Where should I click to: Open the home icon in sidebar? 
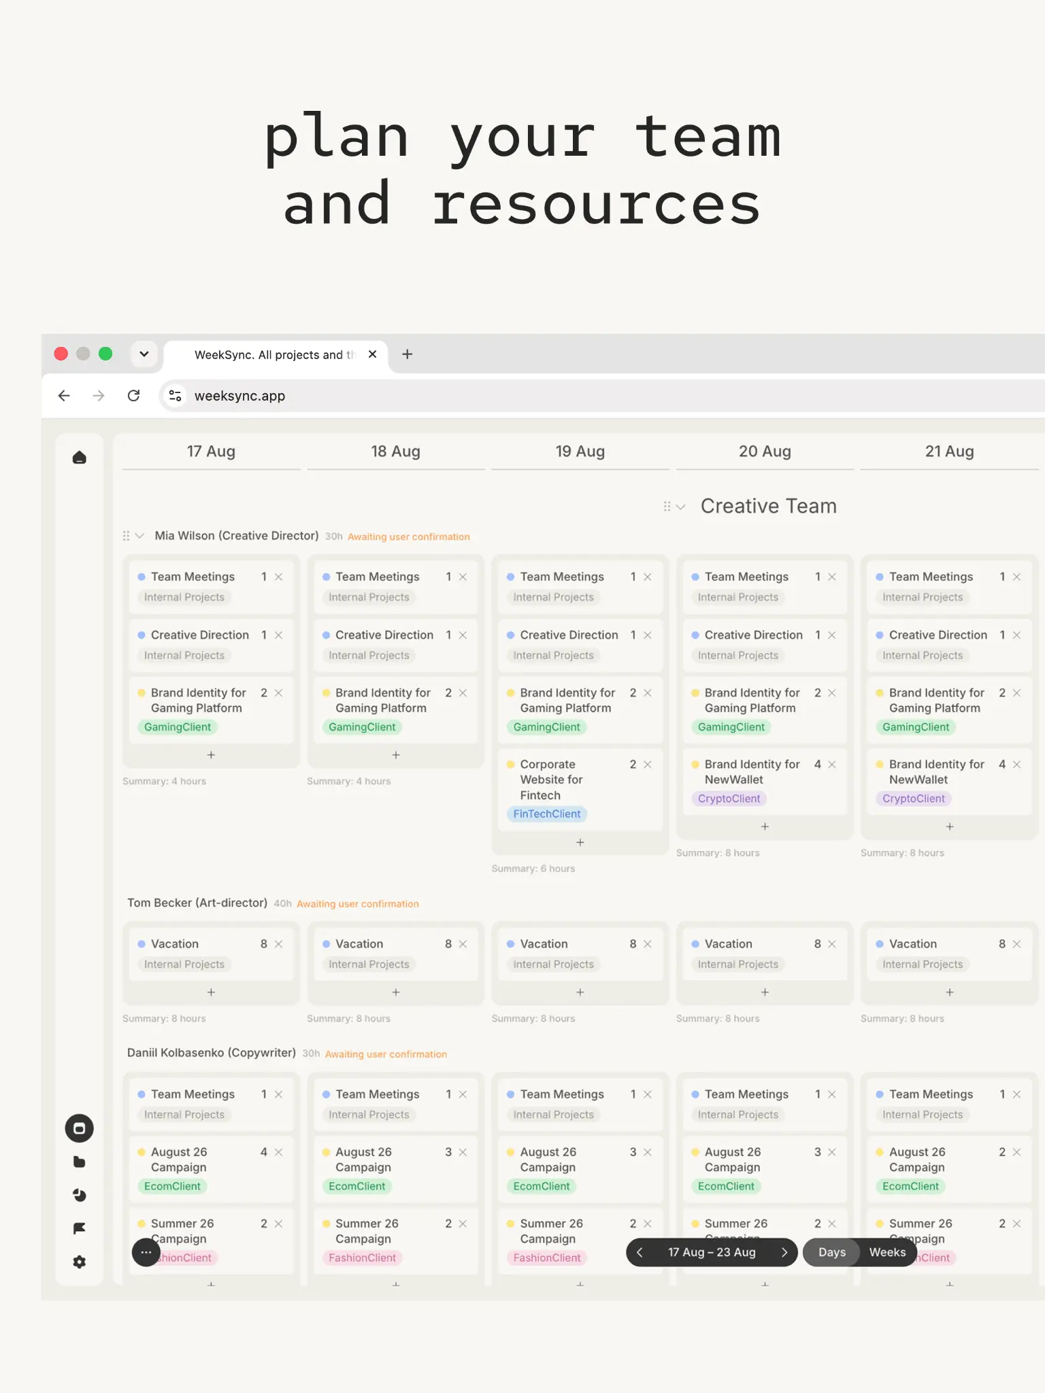(80, 457)
